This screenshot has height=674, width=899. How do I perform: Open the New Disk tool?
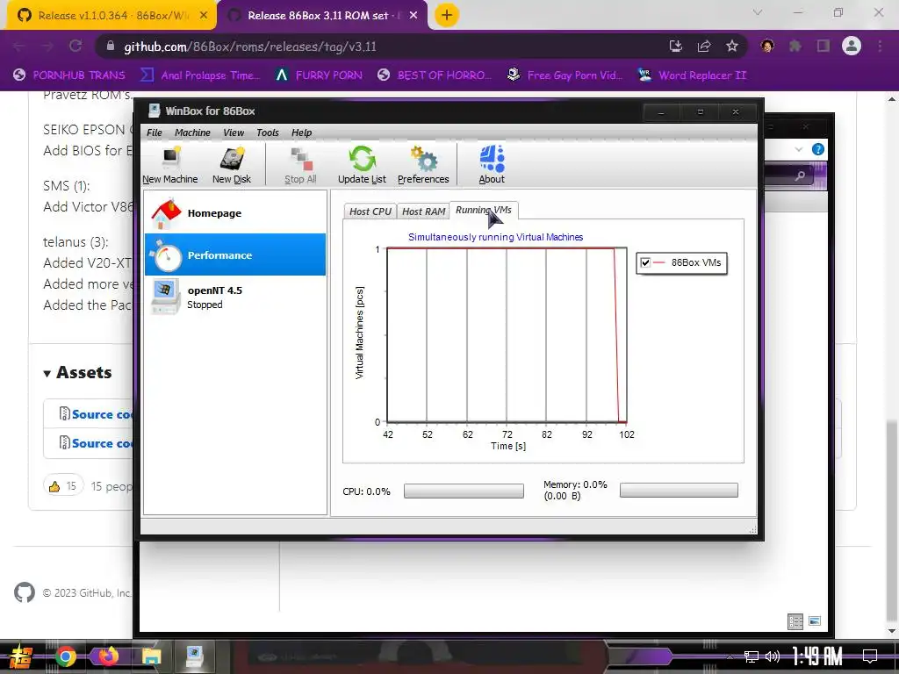(x=232, y=165)
